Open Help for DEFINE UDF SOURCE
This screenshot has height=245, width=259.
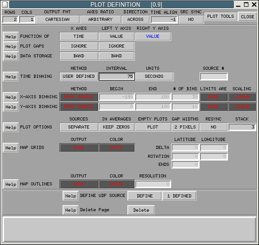pos(71,196)
